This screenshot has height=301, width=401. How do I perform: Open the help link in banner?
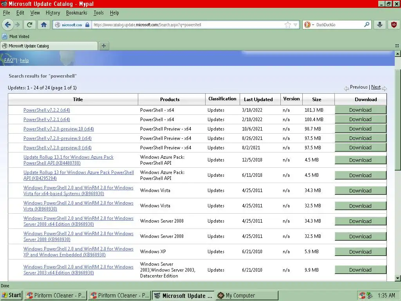tap(24, 60)
